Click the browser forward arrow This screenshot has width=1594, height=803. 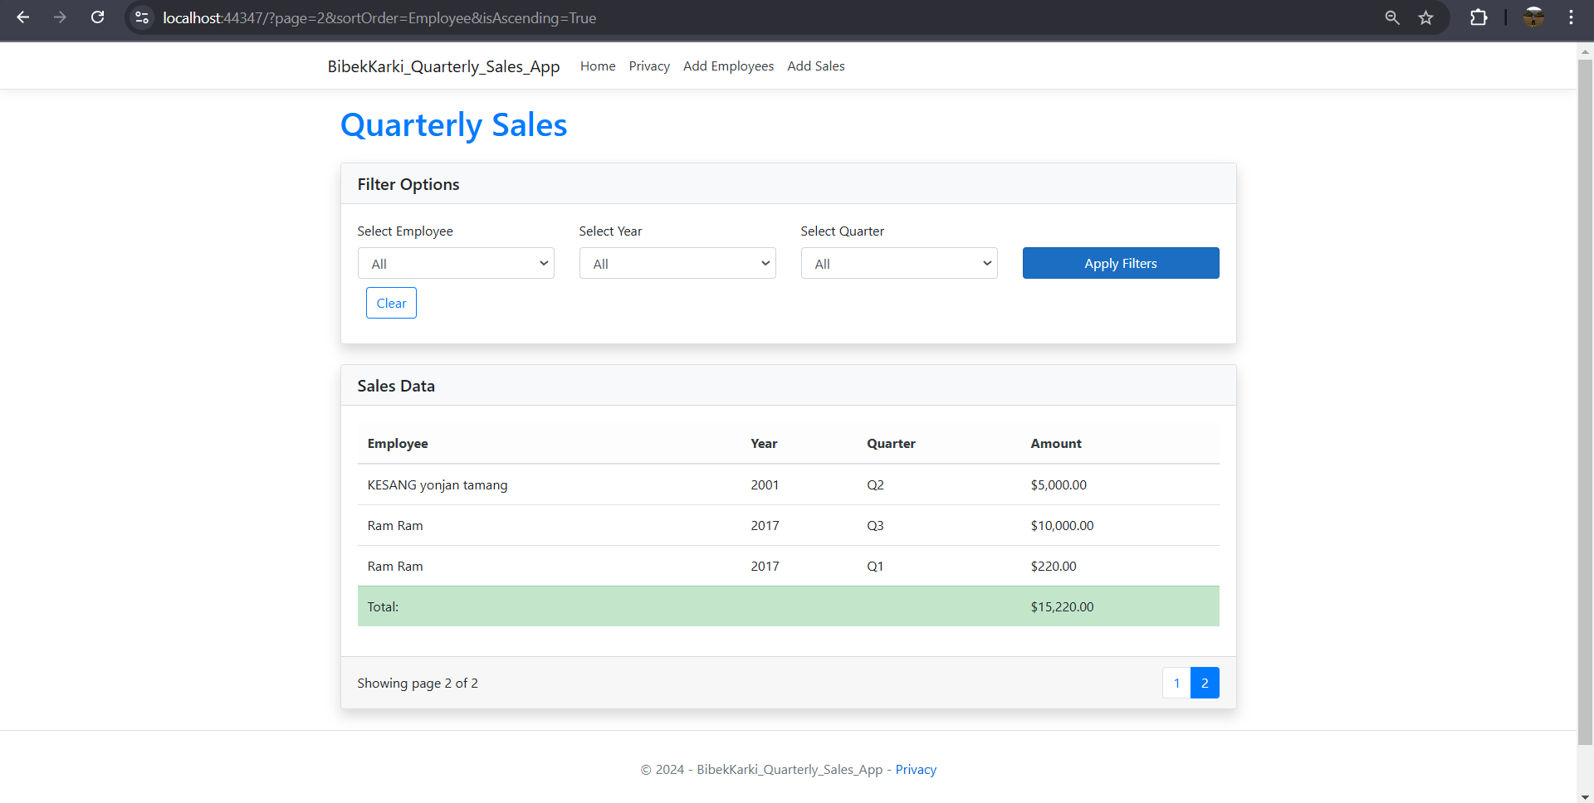pos(60,17)
